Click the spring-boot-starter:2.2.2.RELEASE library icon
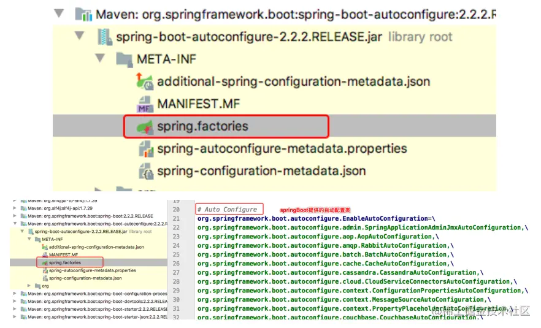This screenshot has width=541, height=328. 23,310
